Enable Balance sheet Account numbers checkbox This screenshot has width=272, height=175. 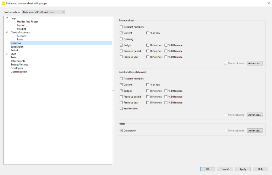pyautogui.click(x=121, y=27)
